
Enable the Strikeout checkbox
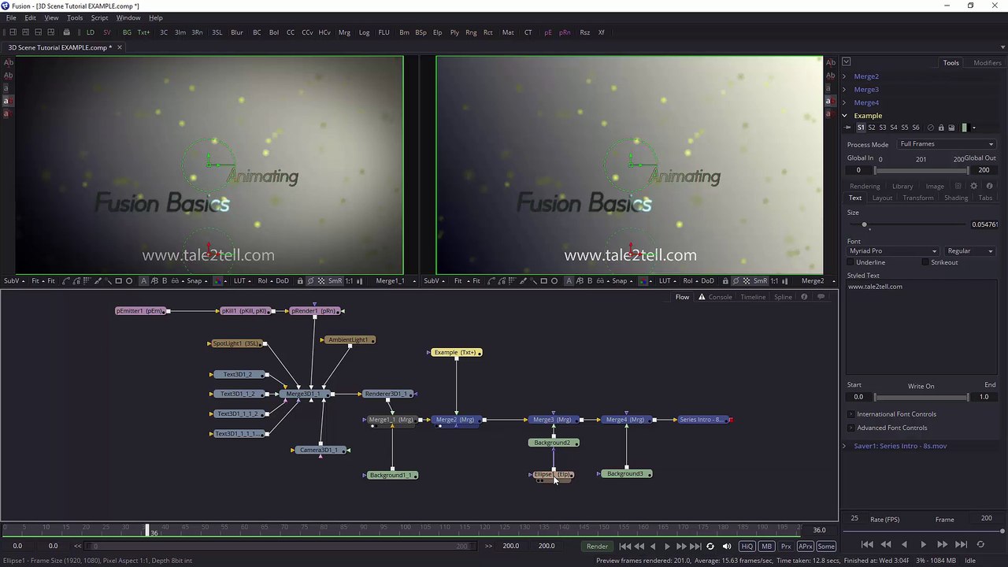pos(925,262)
